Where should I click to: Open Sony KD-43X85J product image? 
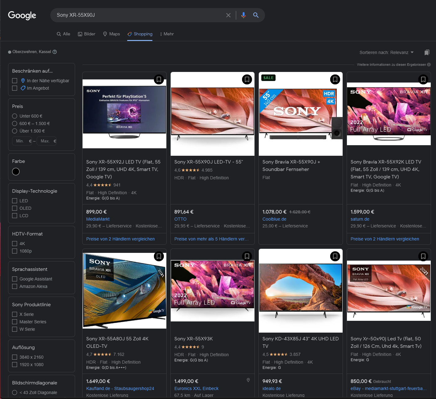point(301,291)
